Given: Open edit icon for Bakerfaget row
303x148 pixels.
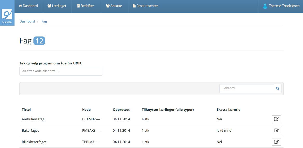Looking at the screenshot, I should click(276, 130).
